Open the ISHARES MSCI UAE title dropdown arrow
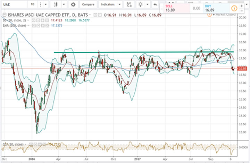The width and height of the screenshot is (250, 163). click(x=90, y=15)
